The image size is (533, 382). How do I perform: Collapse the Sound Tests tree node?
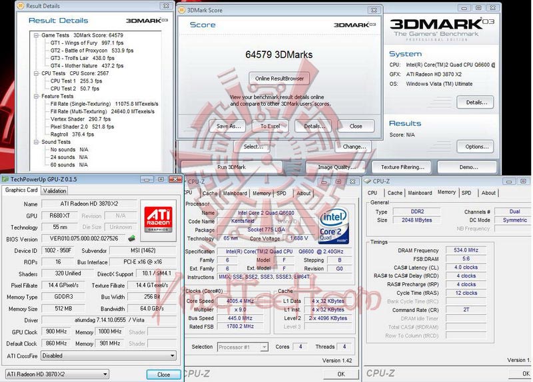(x=36, y=142)
